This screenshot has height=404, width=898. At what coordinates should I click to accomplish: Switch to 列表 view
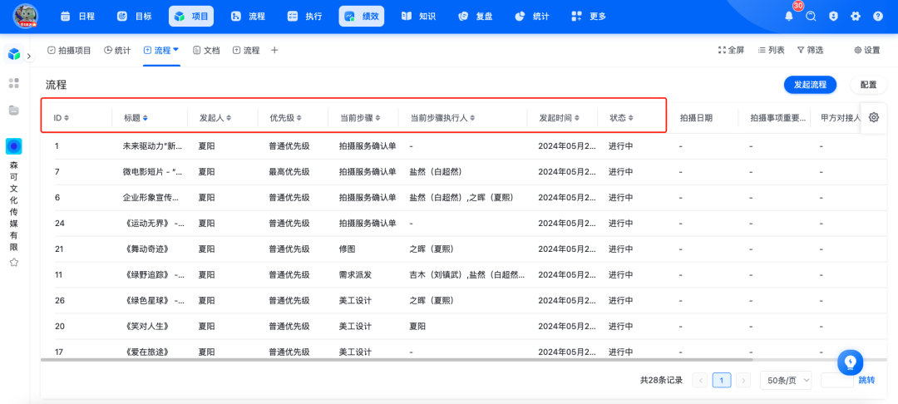772,51
